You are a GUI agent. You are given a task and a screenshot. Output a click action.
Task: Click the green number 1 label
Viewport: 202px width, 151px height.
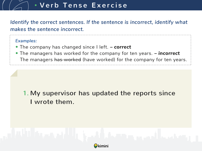26,93
